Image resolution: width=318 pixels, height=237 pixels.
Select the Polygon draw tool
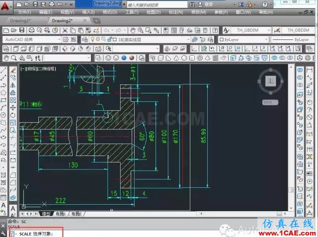tap(3, 92)
